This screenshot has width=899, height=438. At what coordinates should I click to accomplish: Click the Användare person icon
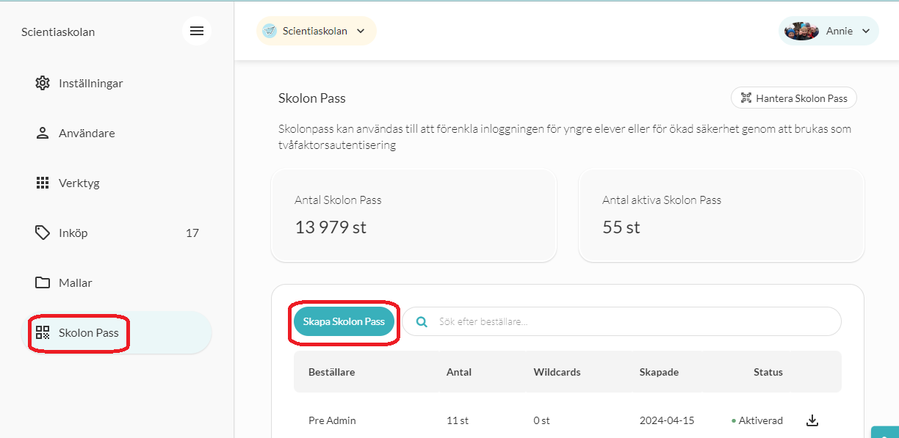click(x=43, y=133)
